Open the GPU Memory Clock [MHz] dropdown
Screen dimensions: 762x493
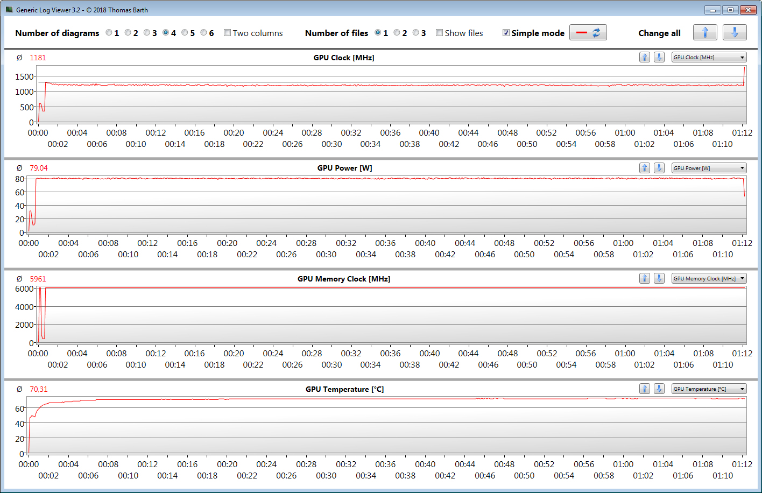pyautogui.click(x=709, y=279)
